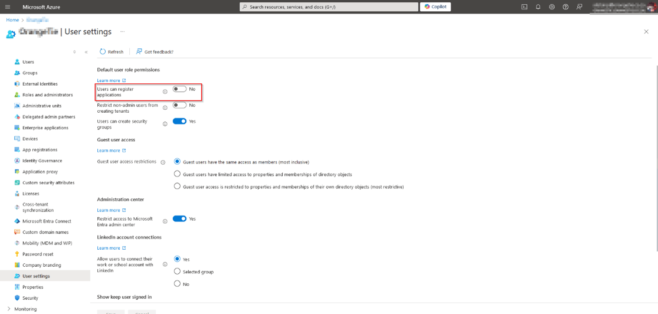
Task: Click info icon for Restrict access to Entra admin center
Action: coord(165,221)
